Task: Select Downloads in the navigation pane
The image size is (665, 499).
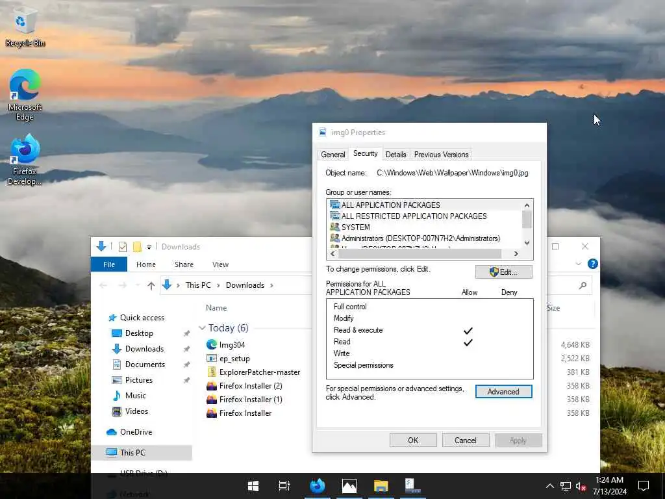Action: (x=144, y=349)
